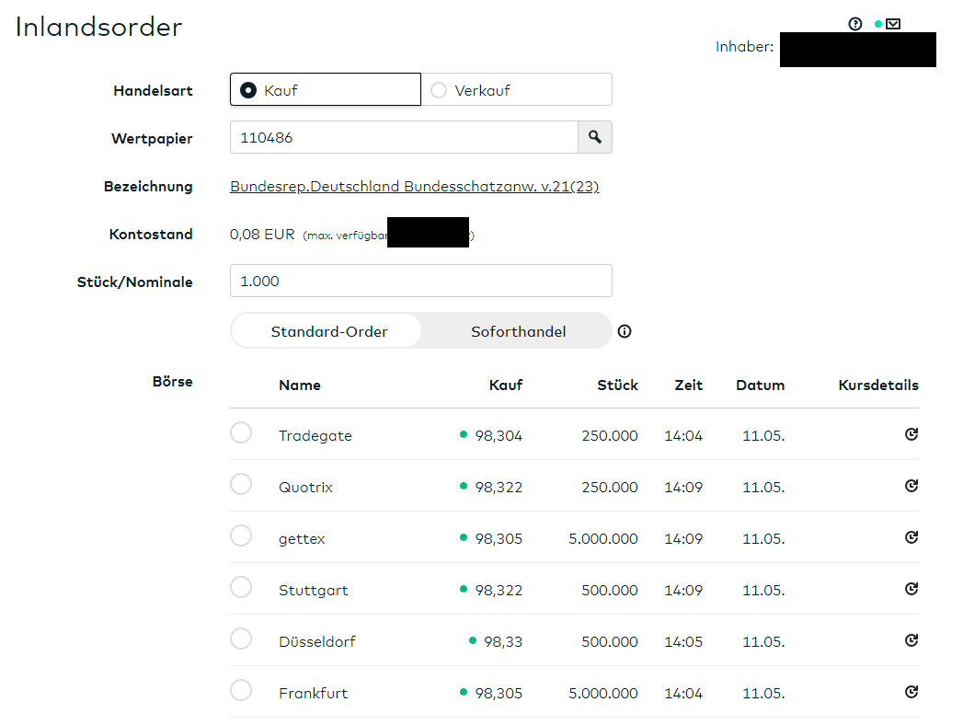This screenshot has width=963, height=725.
Task: Click Quotrix Stück value 250.000
Action: coord(609,488)
